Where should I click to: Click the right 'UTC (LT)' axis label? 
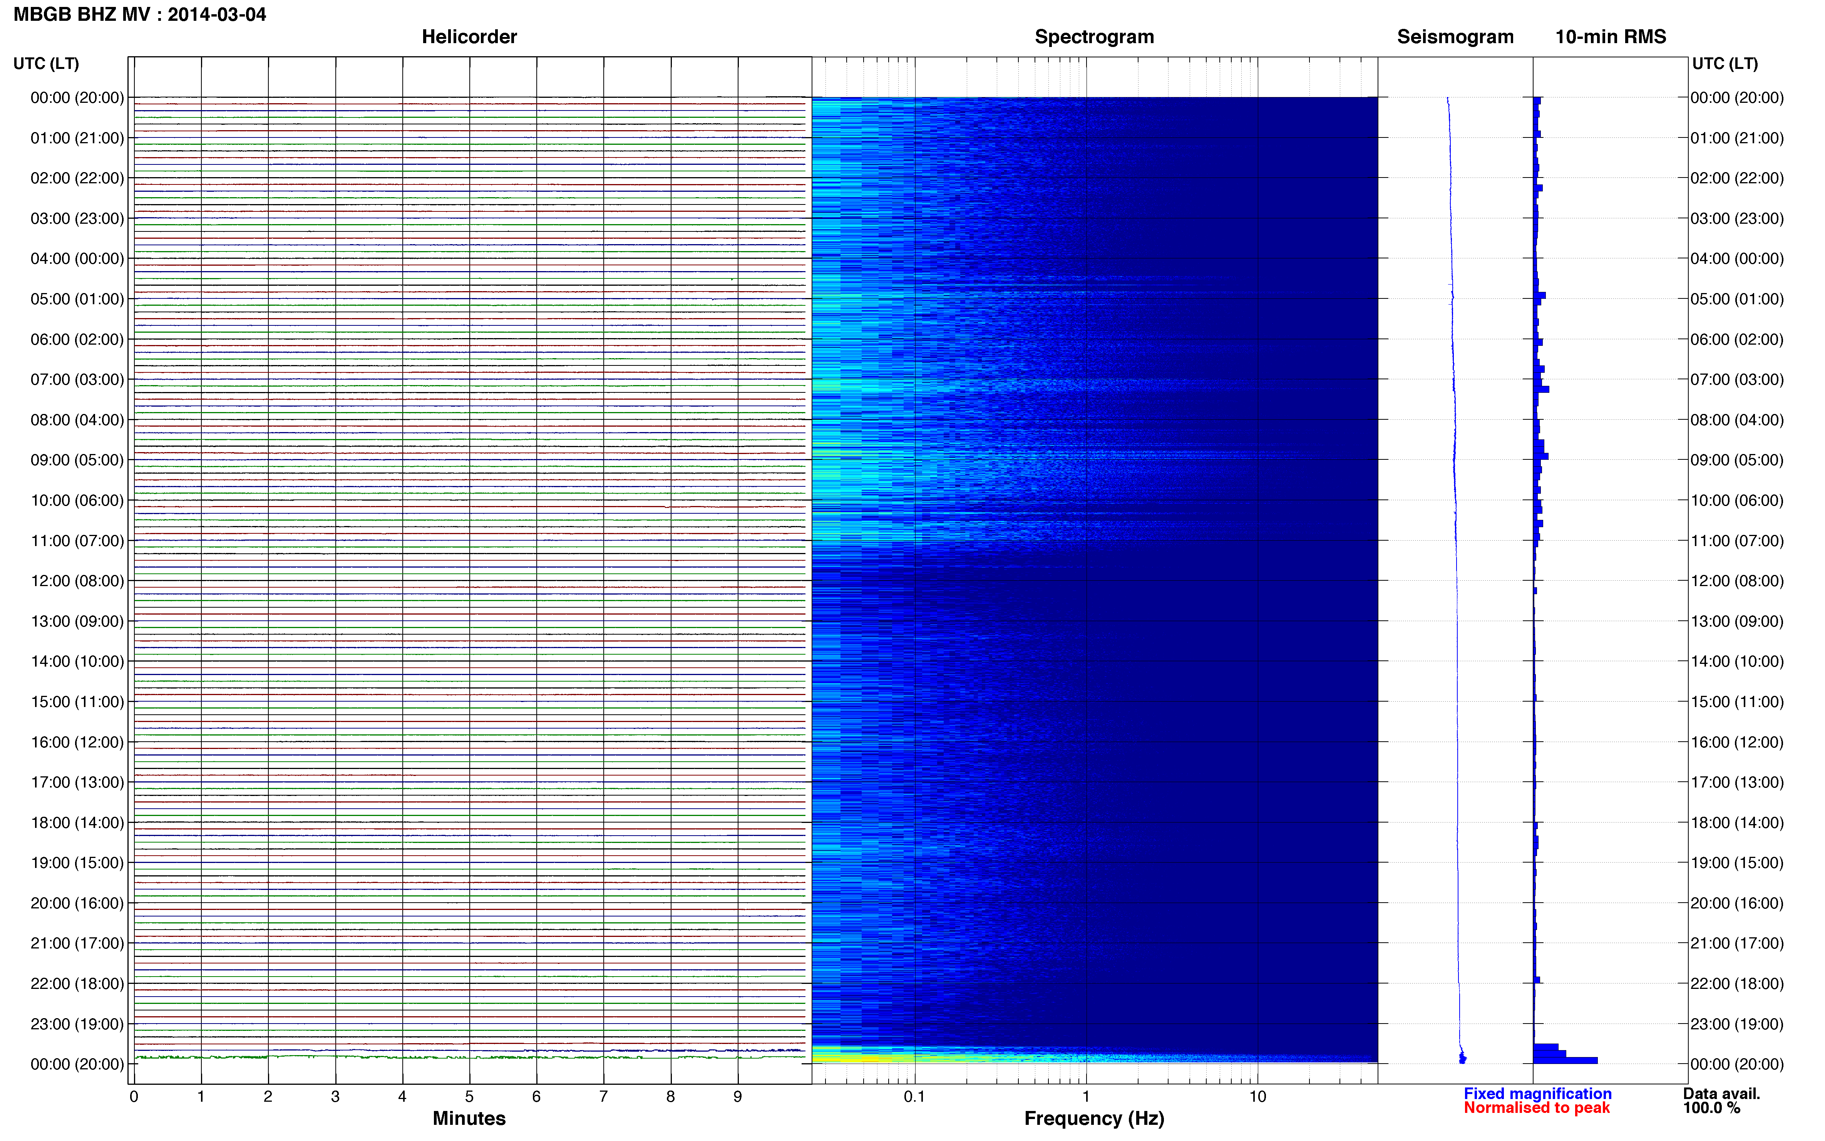[1725, 64]
